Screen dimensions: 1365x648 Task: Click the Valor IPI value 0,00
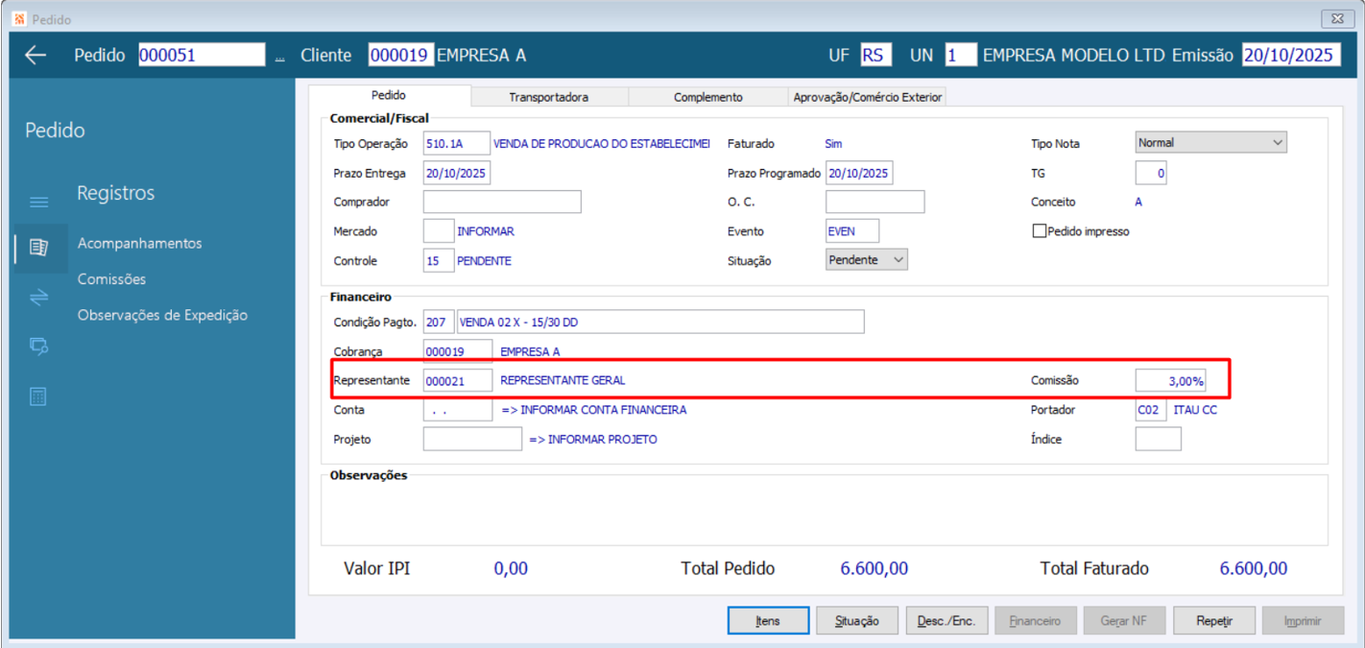coord(511,568)
